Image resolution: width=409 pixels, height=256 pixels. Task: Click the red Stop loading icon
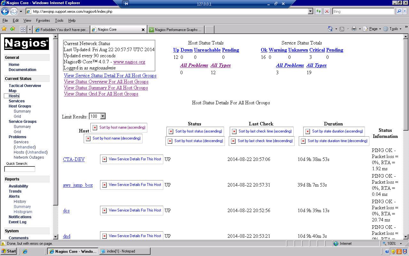[x=327, y=12]
